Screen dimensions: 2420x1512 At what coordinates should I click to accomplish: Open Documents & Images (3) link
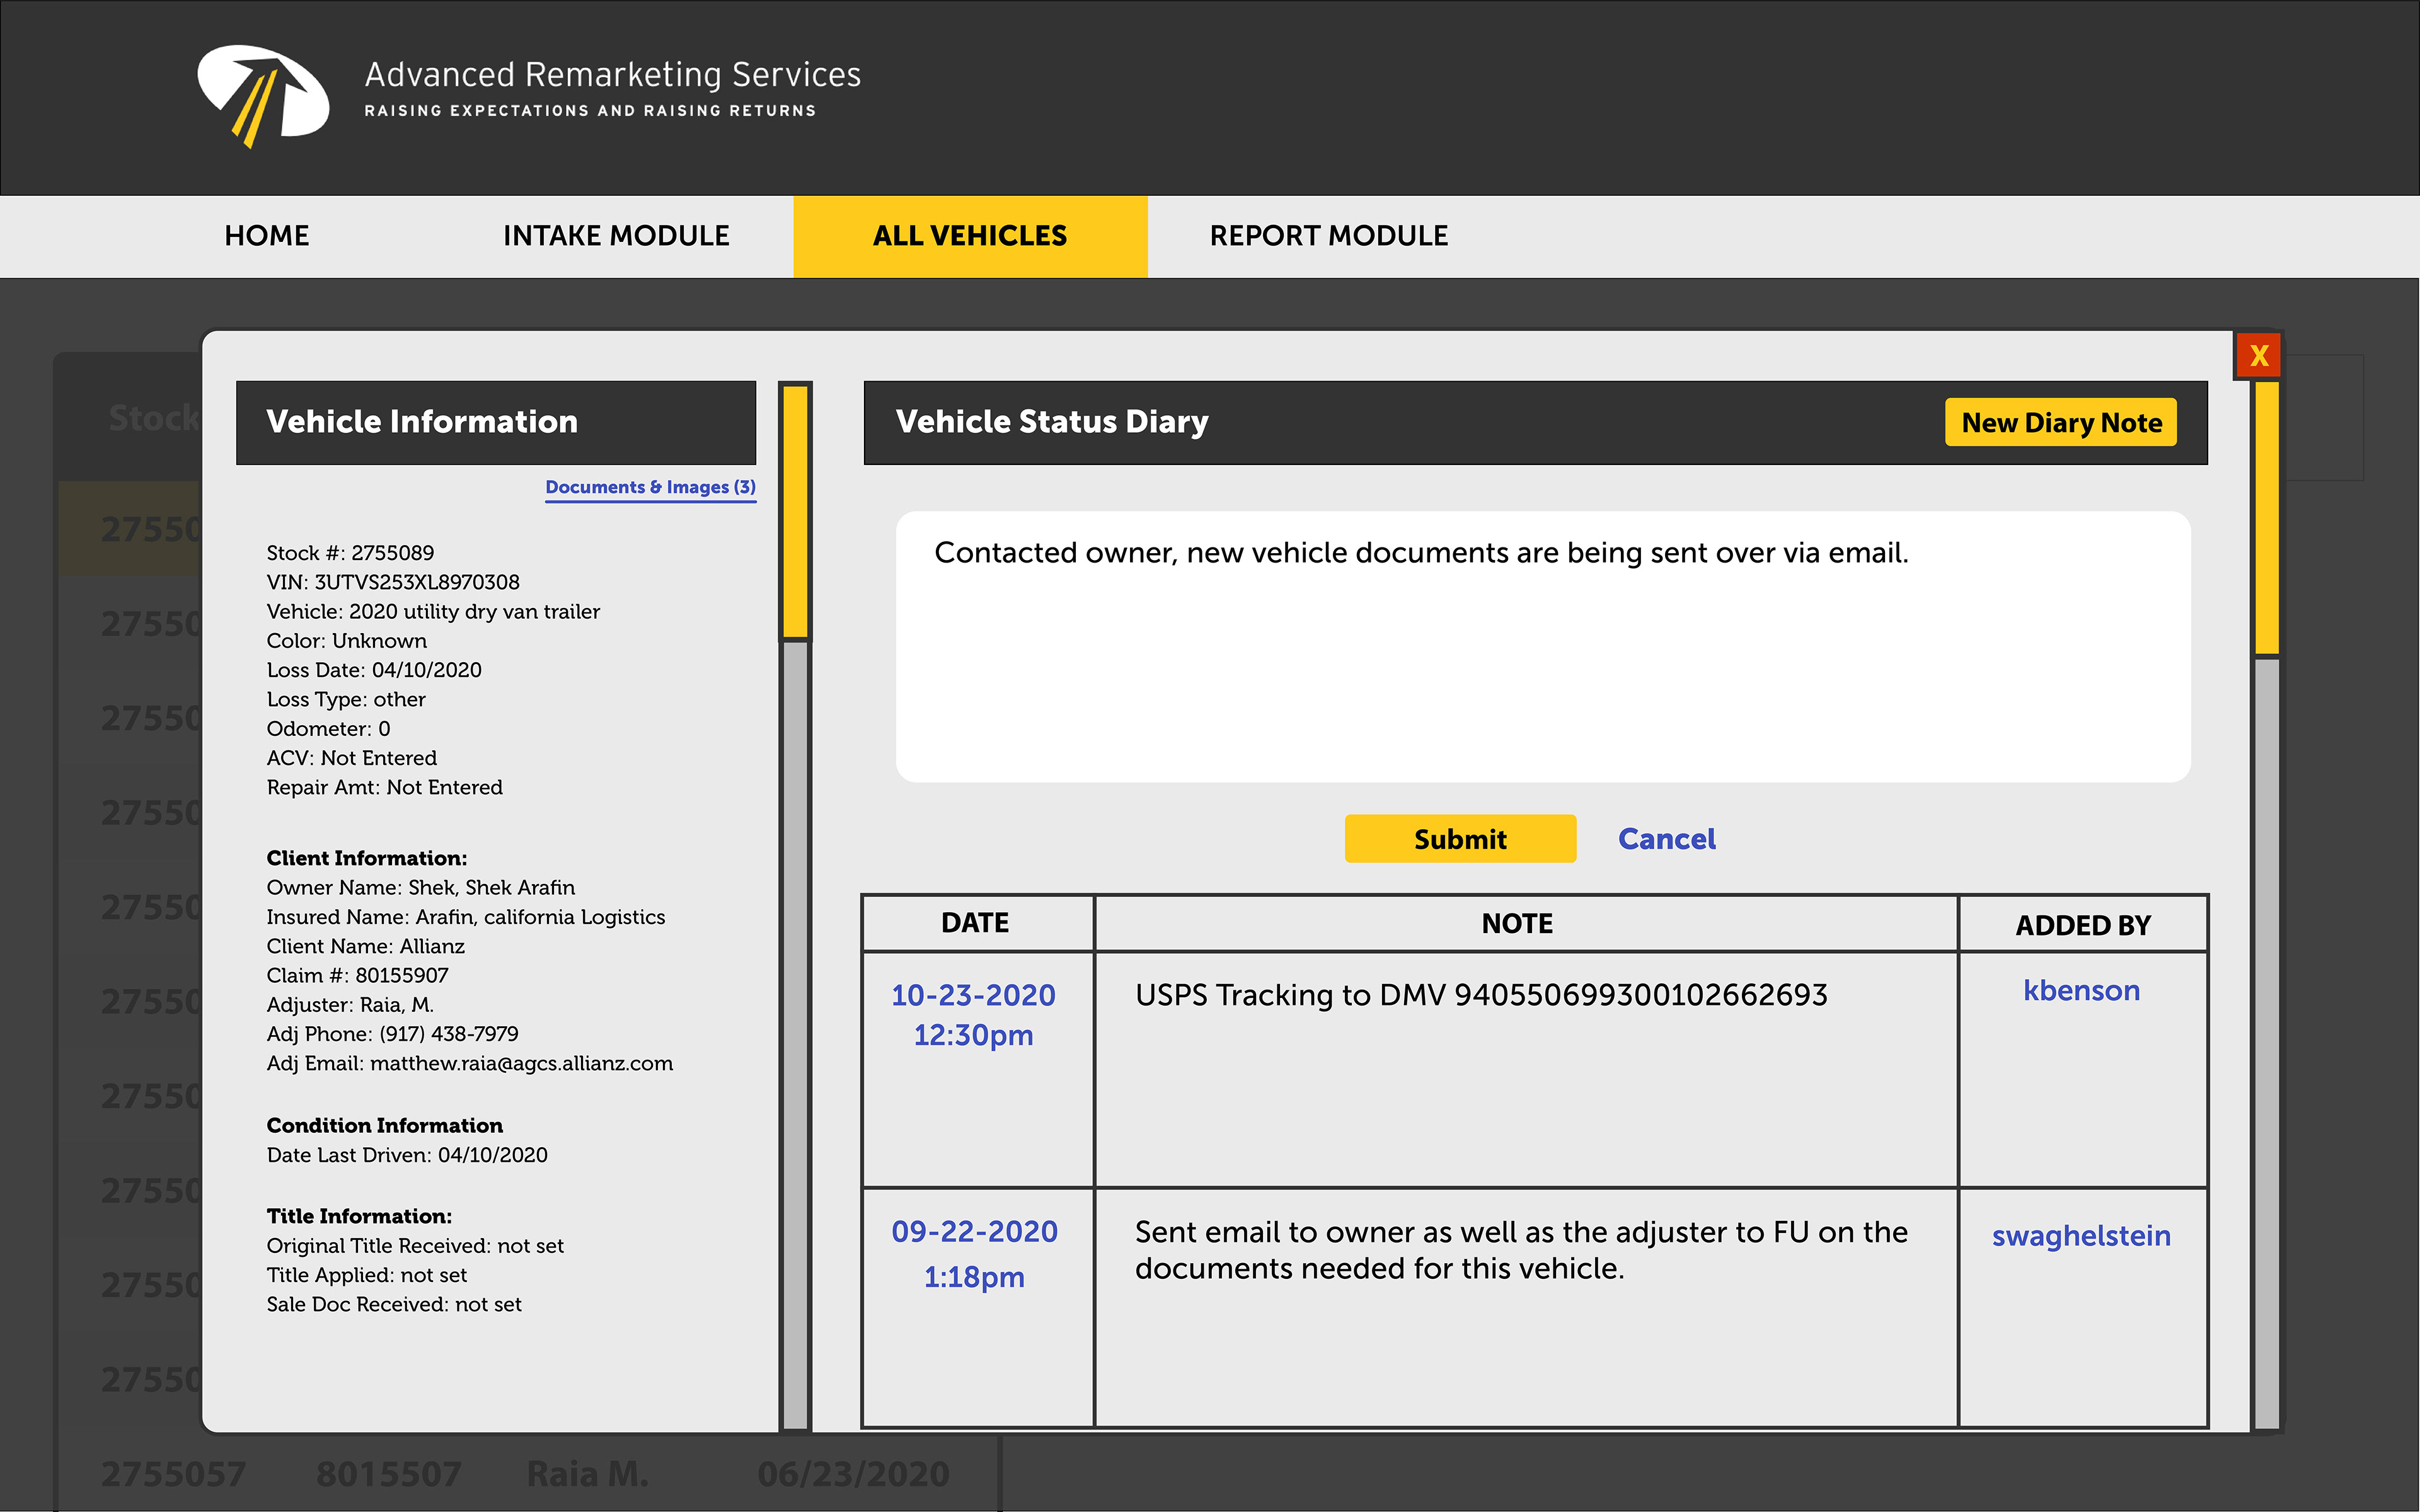[x=650, y=487]
